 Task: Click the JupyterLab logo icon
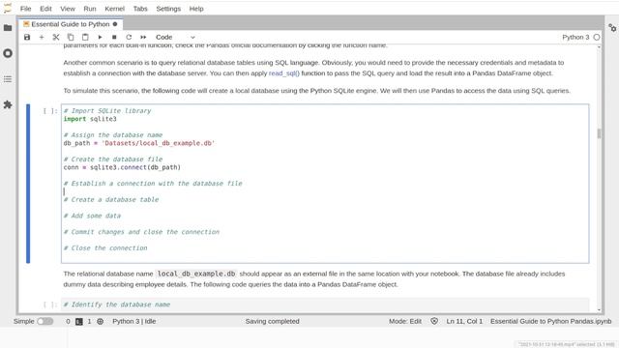pyautogui.click(x=8, y=8)
